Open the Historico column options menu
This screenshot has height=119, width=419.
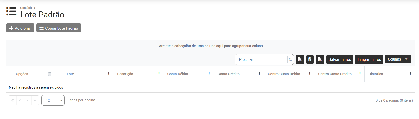[x=410, y=74]
